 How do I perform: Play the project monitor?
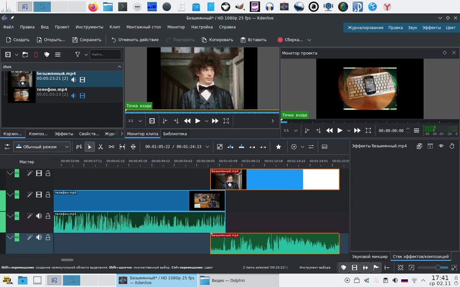pos(340,130)
